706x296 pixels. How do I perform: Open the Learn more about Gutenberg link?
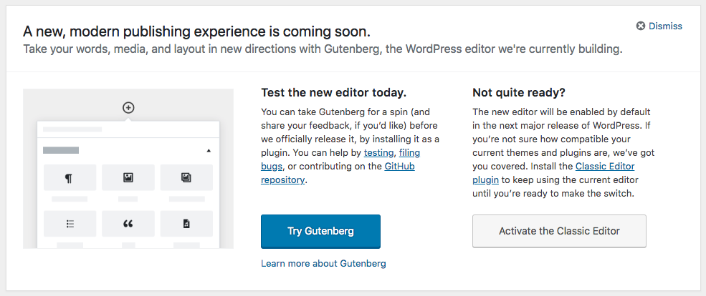pos(323,263)
